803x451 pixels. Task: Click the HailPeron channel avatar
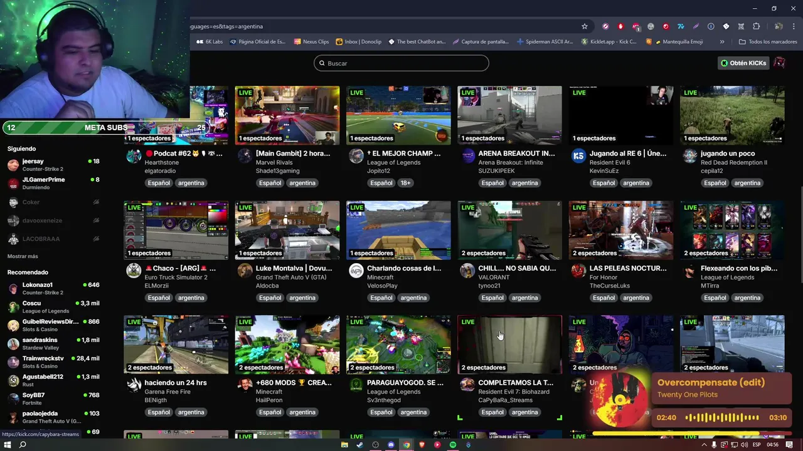point(245,385)
